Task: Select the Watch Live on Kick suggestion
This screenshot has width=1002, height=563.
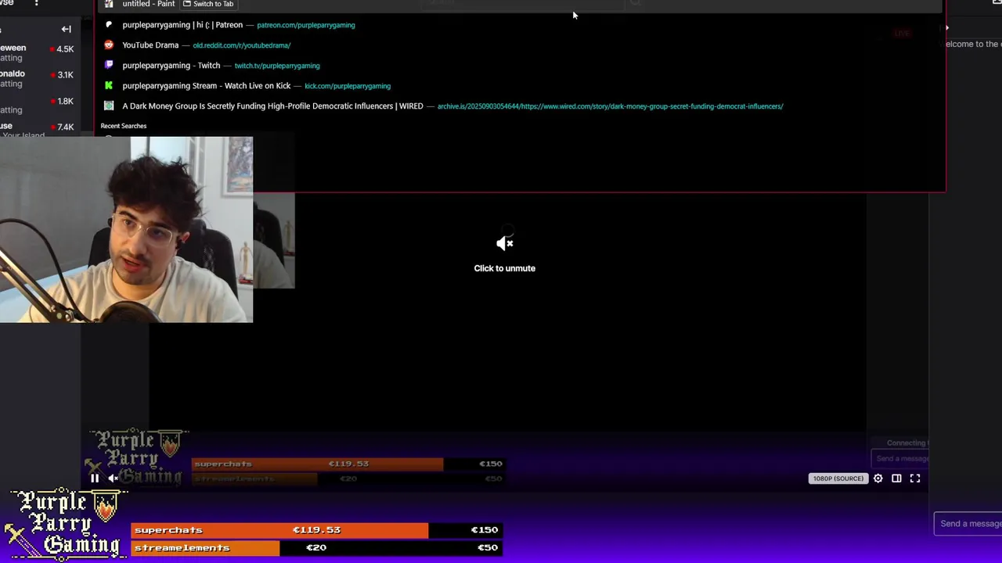Action: pyautogui.click(x=521, y=86)
